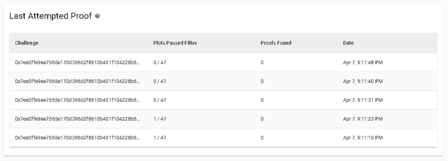Select challenge hash in the 9:11:40 PM row
Viewport: 448px width, 161px height.
point(78,81)
